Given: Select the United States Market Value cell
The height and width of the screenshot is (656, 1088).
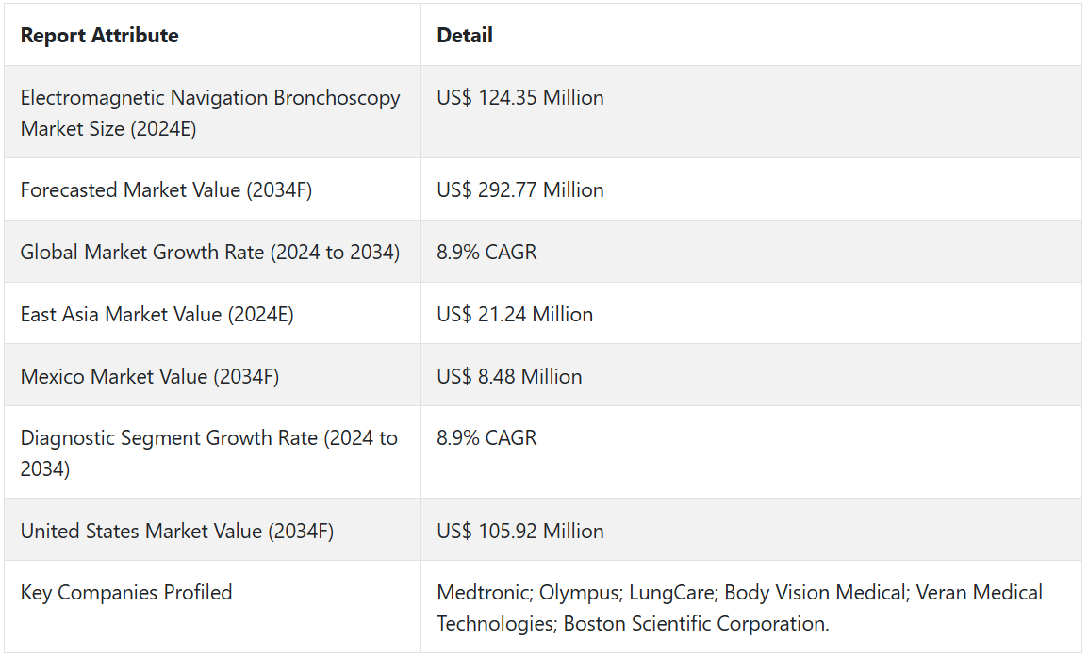Looking at the screenshot, I should click(x=176, y=532).
